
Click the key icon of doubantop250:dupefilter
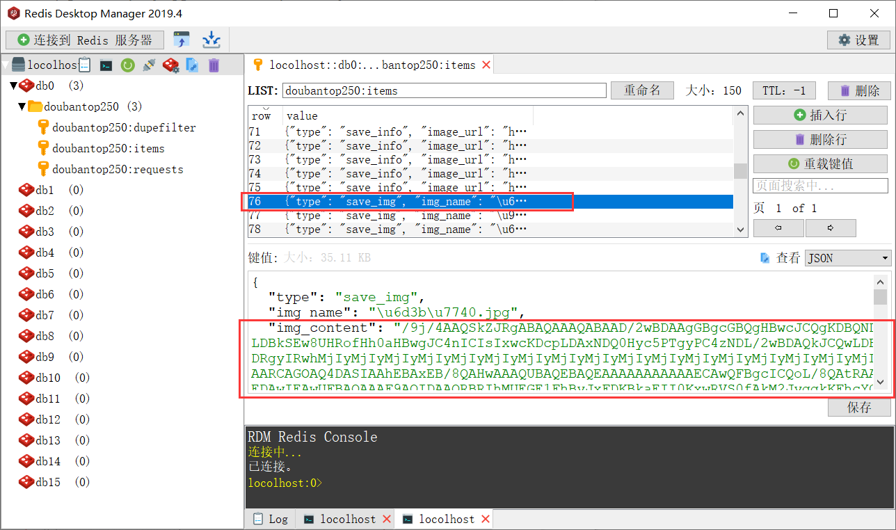(43, 127)
